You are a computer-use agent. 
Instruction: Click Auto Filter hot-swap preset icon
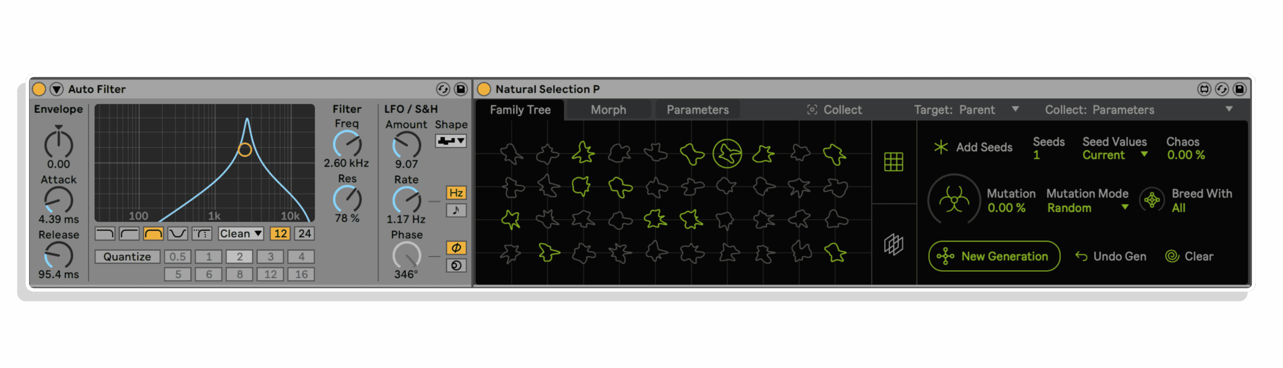[x=443, y=89]
